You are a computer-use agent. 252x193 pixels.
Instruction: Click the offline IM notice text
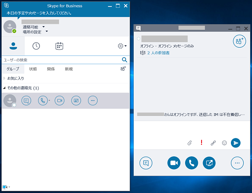191,115
